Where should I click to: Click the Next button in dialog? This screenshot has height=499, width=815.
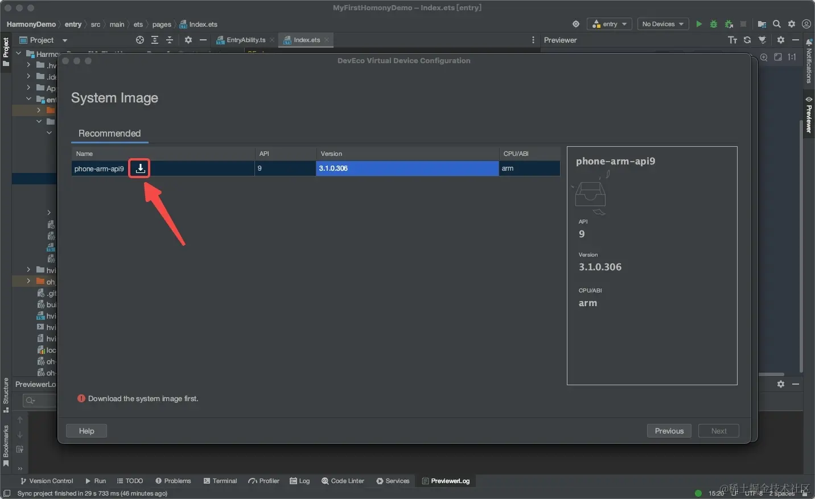click(x=719, y=431)
